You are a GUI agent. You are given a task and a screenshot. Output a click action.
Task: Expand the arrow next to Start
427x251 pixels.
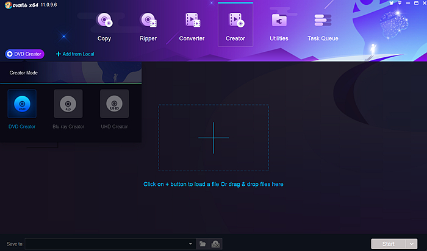point(412,244)
